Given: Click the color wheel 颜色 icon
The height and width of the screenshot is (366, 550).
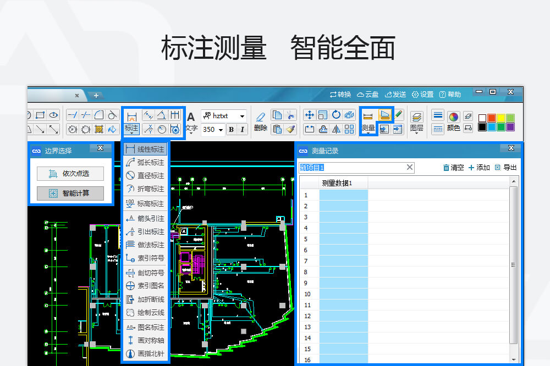Looking at the screenshot, I should pyautogui.click(x=453, y=117).
